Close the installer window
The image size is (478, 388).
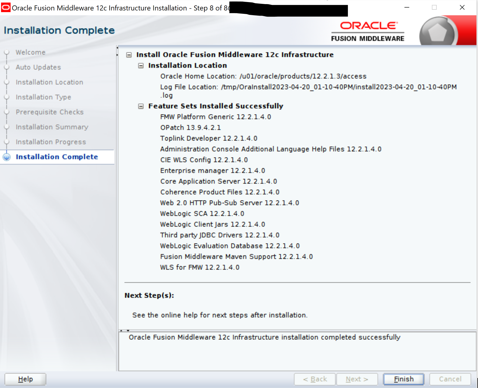click(462, 8)
